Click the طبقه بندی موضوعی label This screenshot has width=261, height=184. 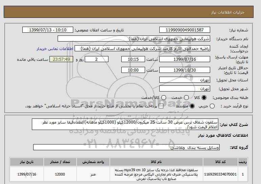tap(230, 98)
